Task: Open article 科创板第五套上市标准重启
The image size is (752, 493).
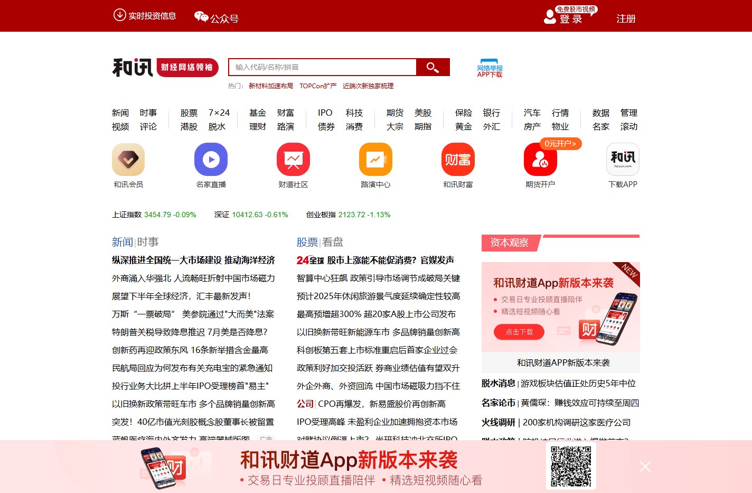Action: point(377,350)
